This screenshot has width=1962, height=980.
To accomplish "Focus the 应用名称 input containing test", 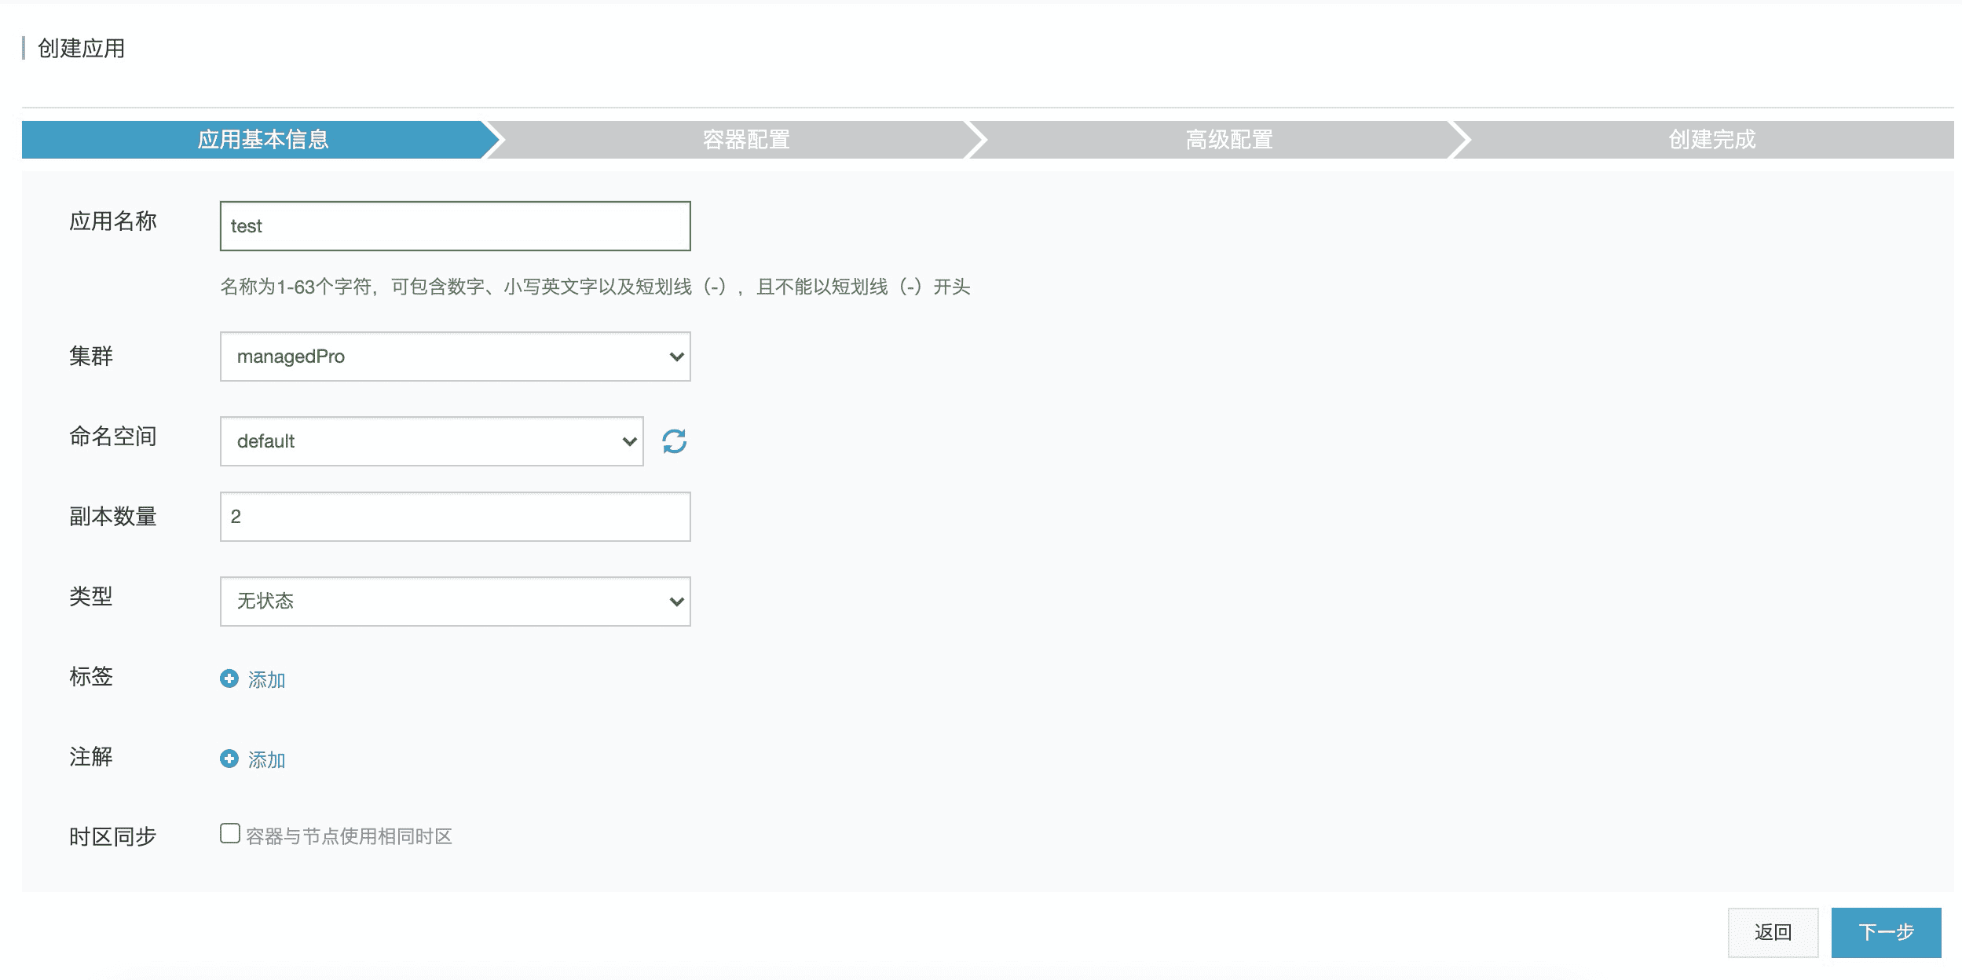I will (455, 226).
